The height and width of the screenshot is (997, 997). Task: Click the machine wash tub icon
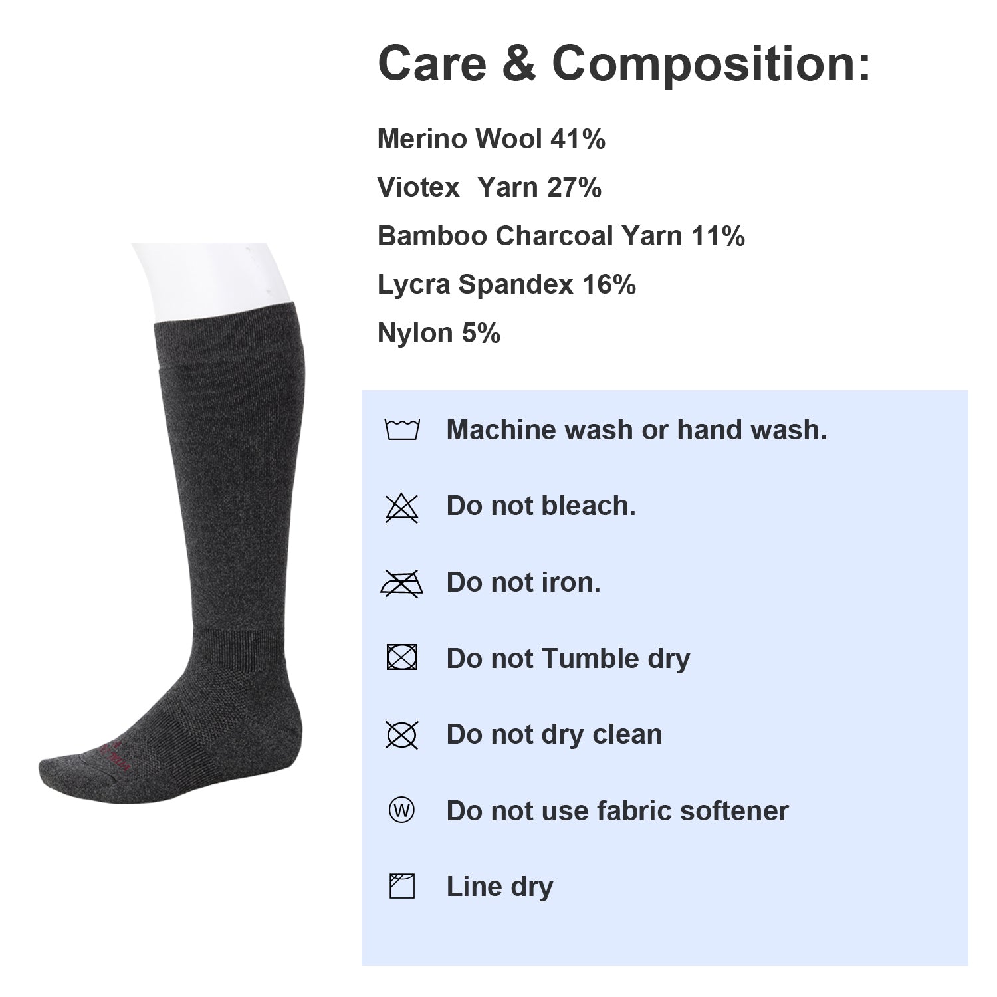click(x=402, y=430)
